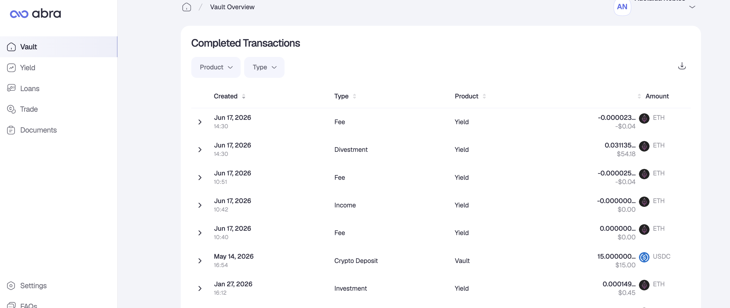The height and width of the screenshot is (308, 730).
Task: Expand the Jan 27 Investment row
Action: 200,288
